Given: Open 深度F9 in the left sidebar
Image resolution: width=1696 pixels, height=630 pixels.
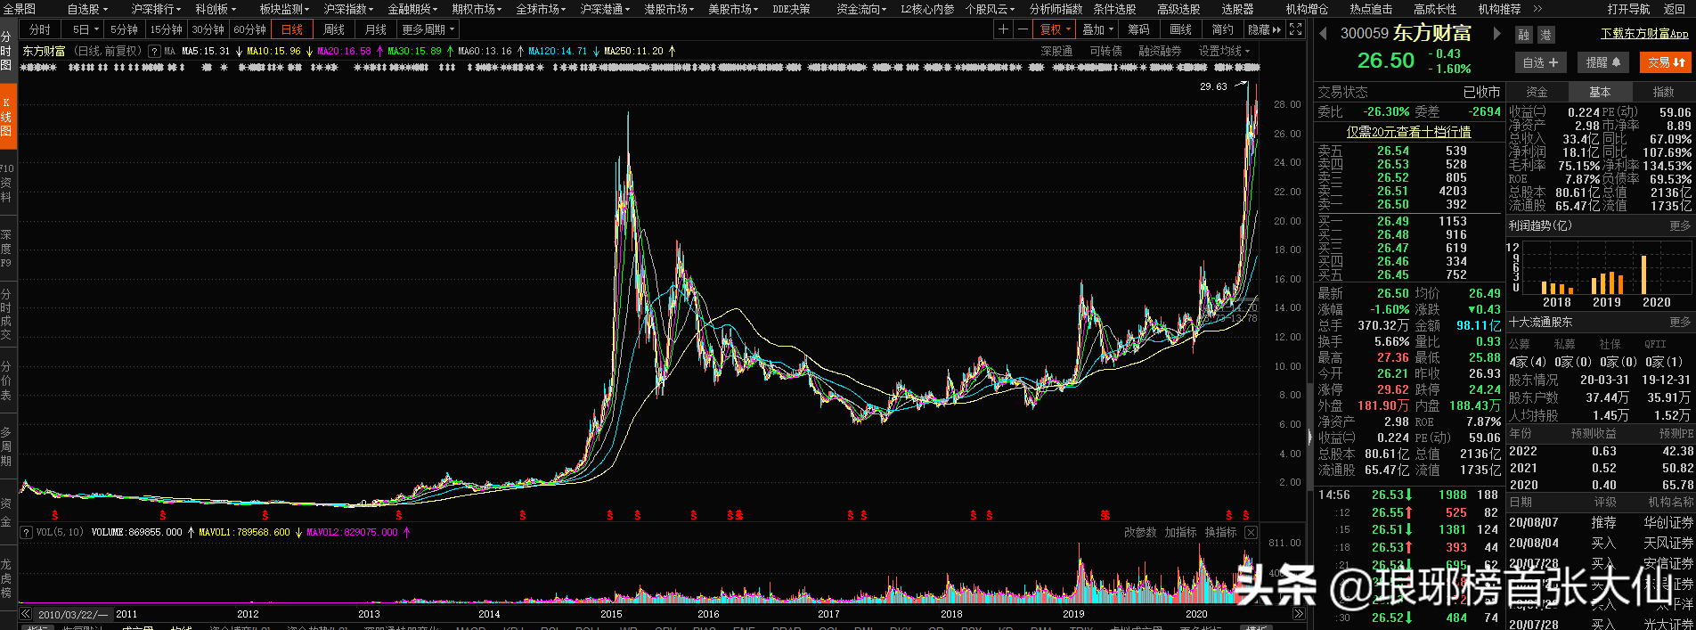Looking at the screenshot, I should click(6, 249).
